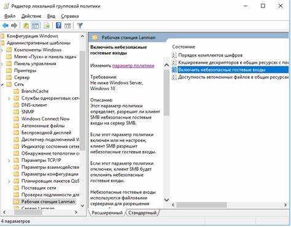The width and height of the screenshot is (291, 227).
Task: Click the folder icon for Сервер
Action: pyautogui.click(x=9, y=77)
